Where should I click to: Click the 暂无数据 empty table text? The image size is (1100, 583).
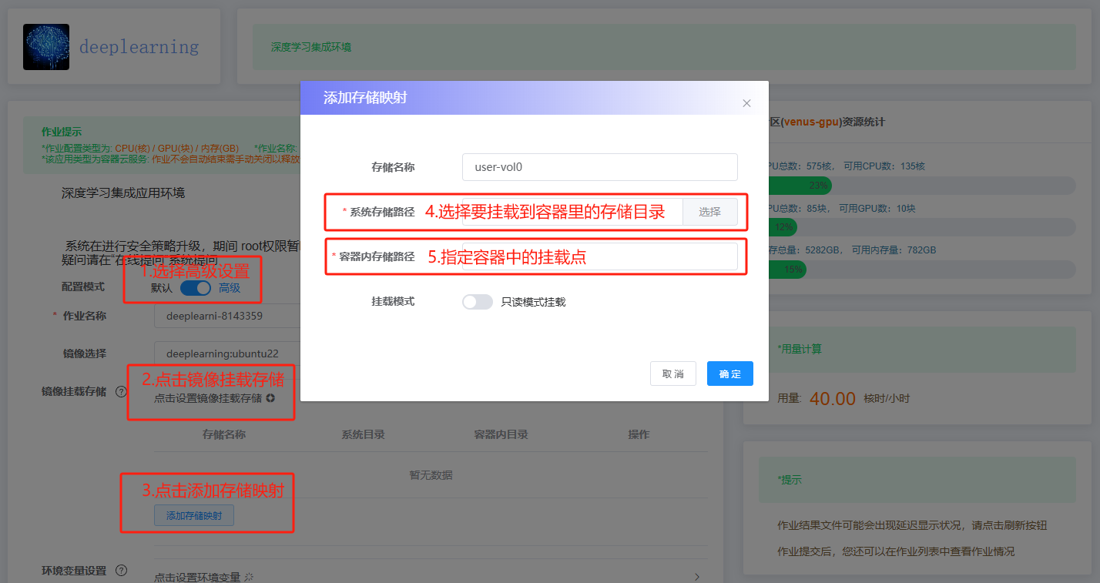431,475
